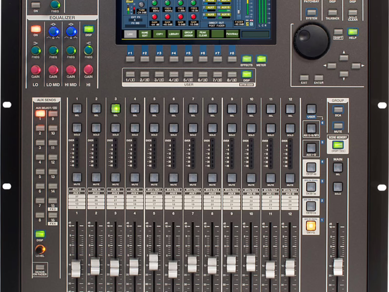The width and height of the screenshot is (389, 292).
Task: Touch the HI MID GAIN knob
Action: tap(71, 70)
